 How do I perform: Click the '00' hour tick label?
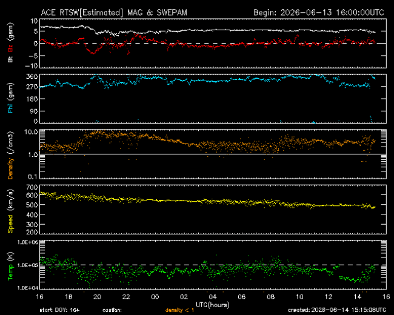click(x=155, y=297)
